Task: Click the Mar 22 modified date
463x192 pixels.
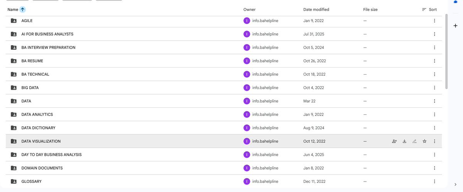Action: tap(309, 101)
